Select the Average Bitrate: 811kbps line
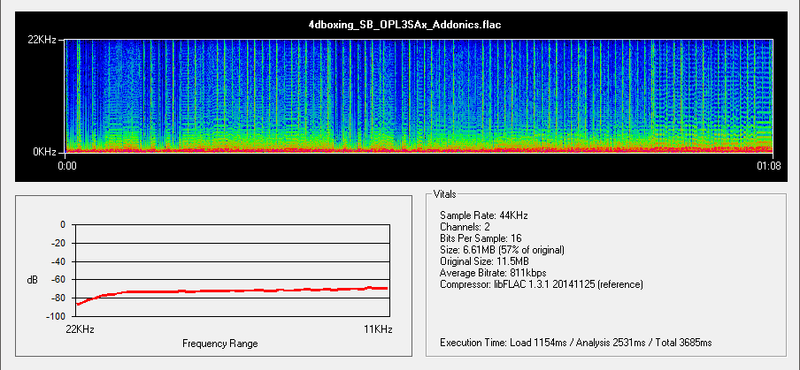The image size is (800, 370). pyautogui.click(x=491, y=273)
